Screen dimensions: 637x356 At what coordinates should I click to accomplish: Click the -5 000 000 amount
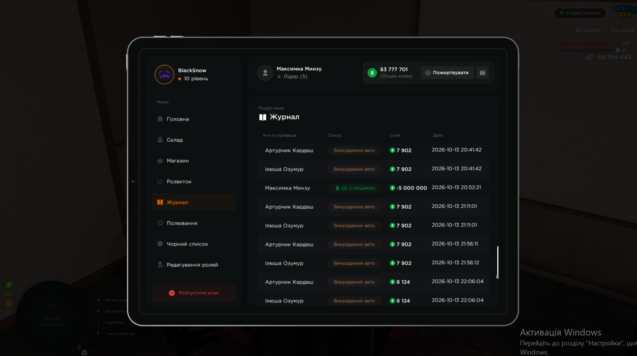click(x=411, y=188)
